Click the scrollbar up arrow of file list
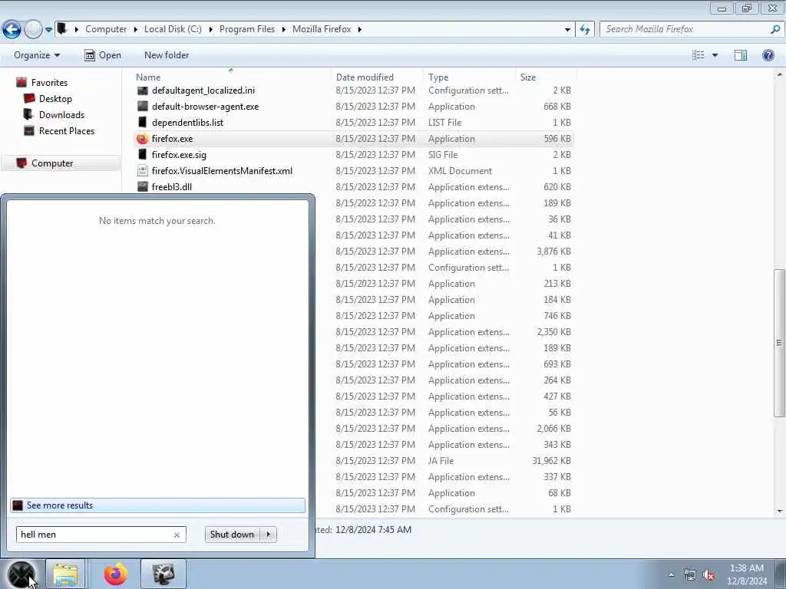The image size is (786, 589). (x=780, y=74)
